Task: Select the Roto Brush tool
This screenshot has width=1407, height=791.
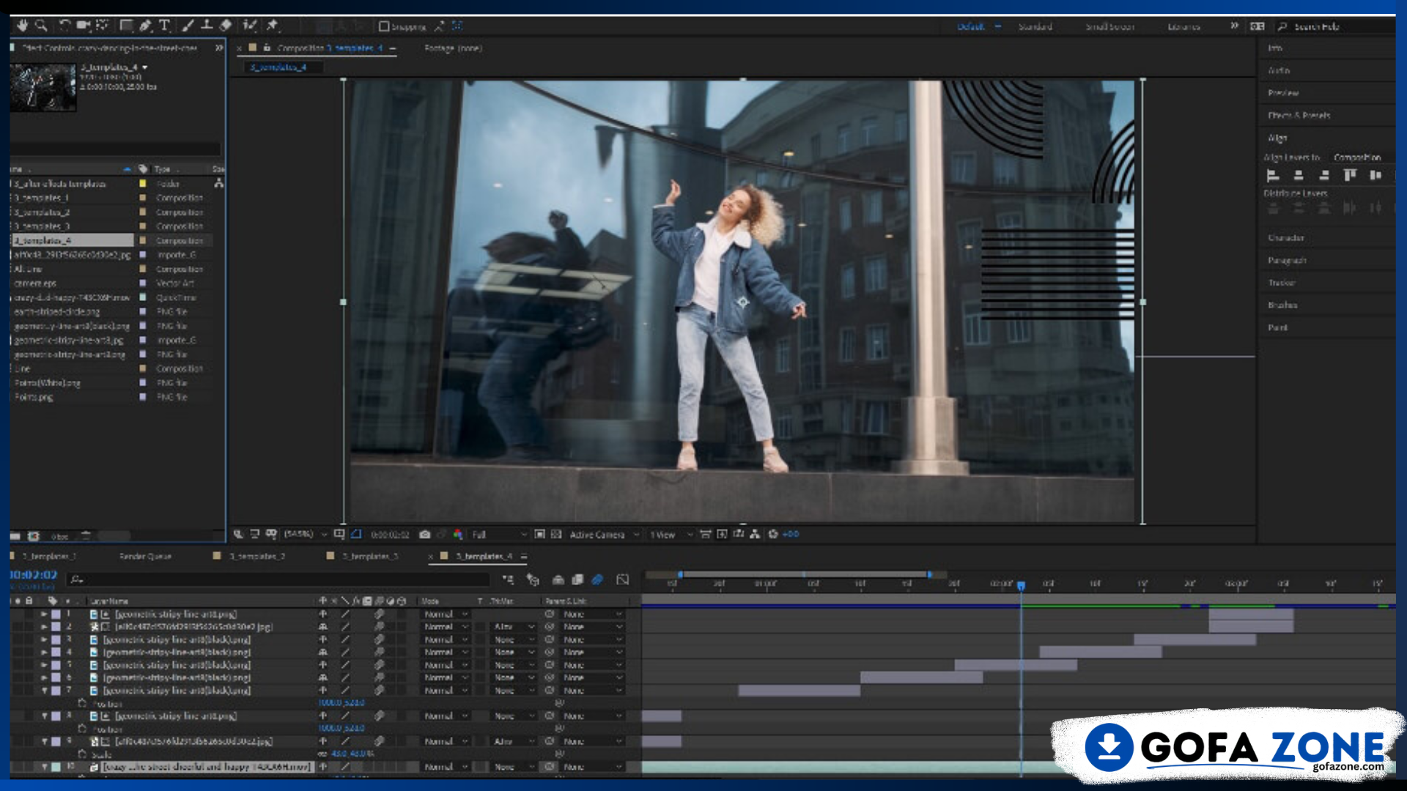Action: click(x=250, y=26)
